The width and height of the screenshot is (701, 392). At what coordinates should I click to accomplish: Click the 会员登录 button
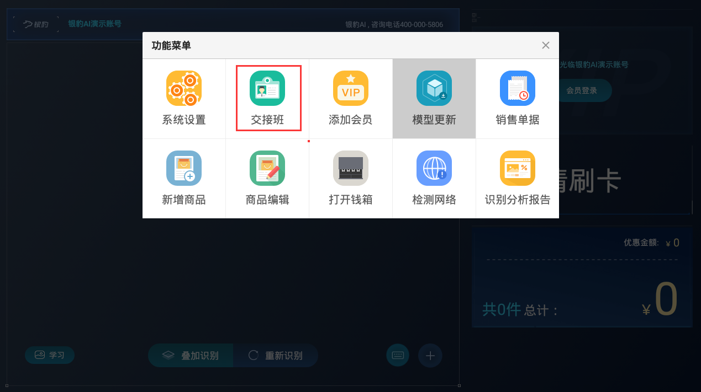(582, 90)
